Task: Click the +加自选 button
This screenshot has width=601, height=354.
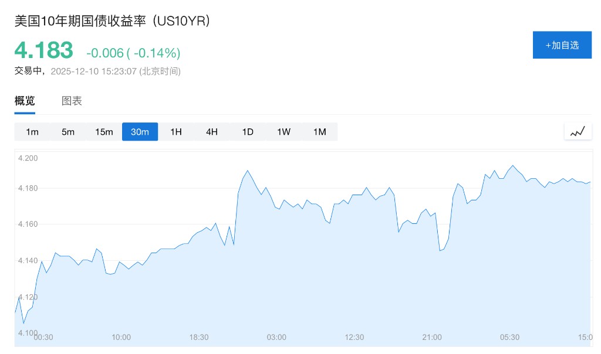Action: pos(562,45)
